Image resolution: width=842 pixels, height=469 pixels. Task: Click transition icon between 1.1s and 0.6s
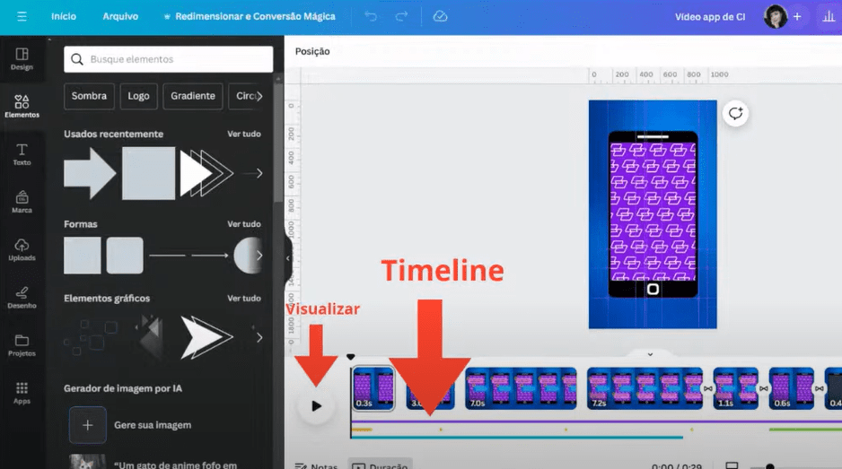pyautogui.click(x=764, y=388)
